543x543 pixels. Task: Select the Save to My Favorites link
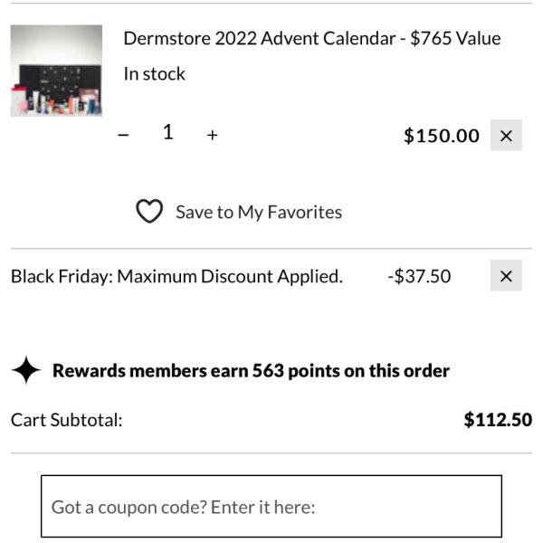click(259, 213)
